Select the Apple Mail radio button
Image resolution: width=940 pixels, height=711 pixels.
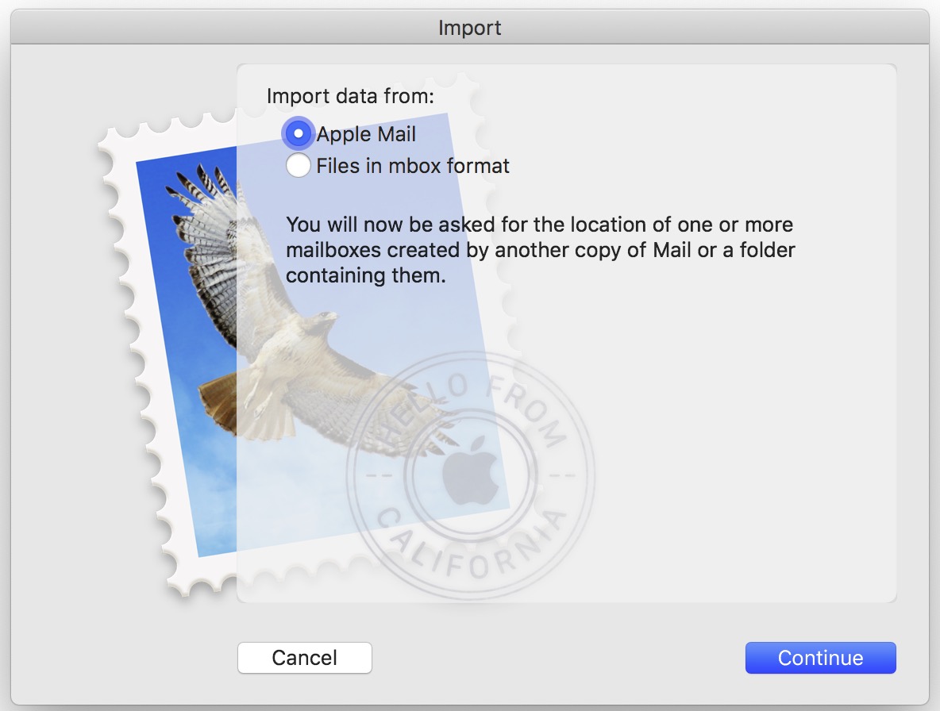point(298,133)
